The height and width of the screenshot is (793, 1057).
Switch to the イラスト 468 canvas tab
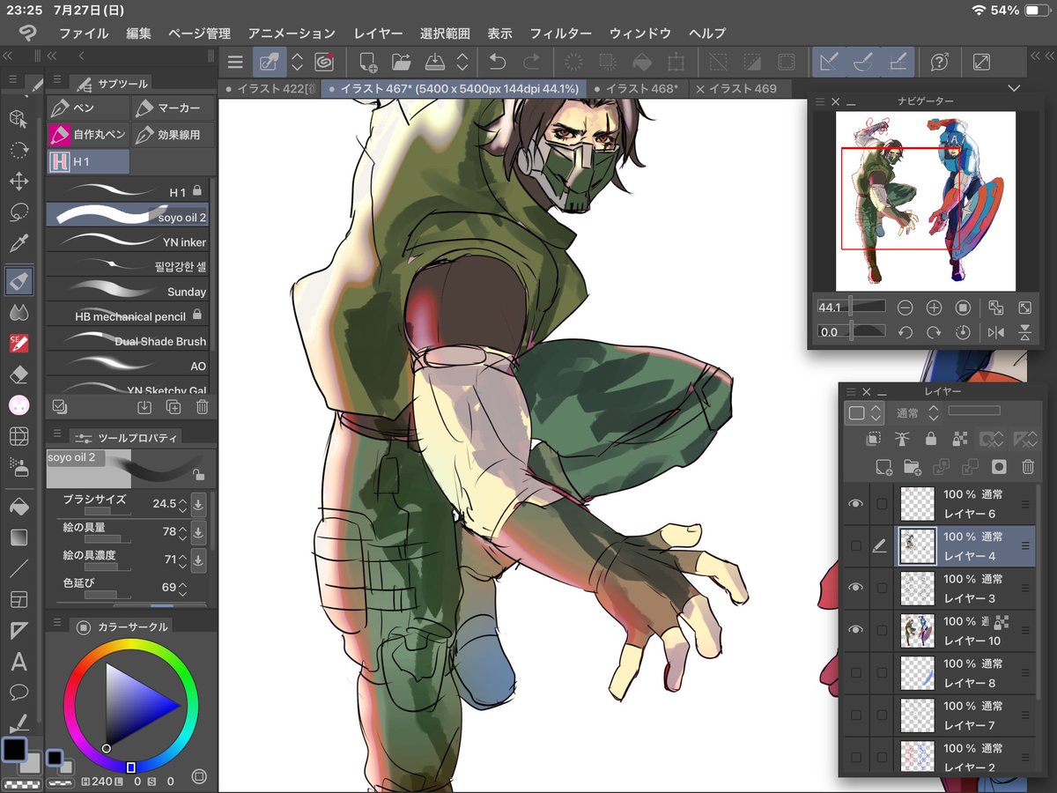(636, 89)
